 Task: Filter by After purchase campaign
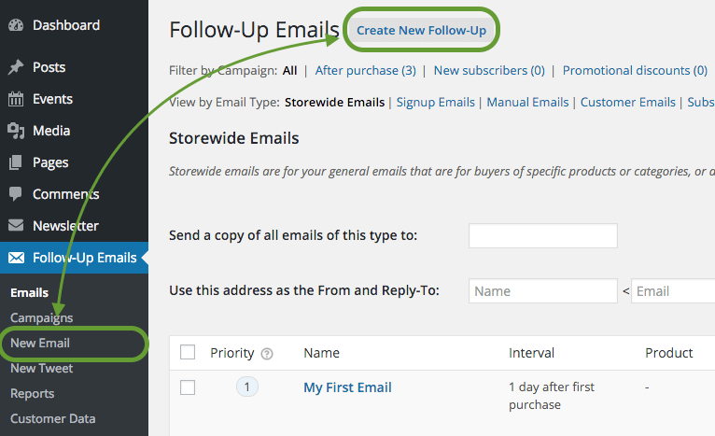(x=365, y=70)
